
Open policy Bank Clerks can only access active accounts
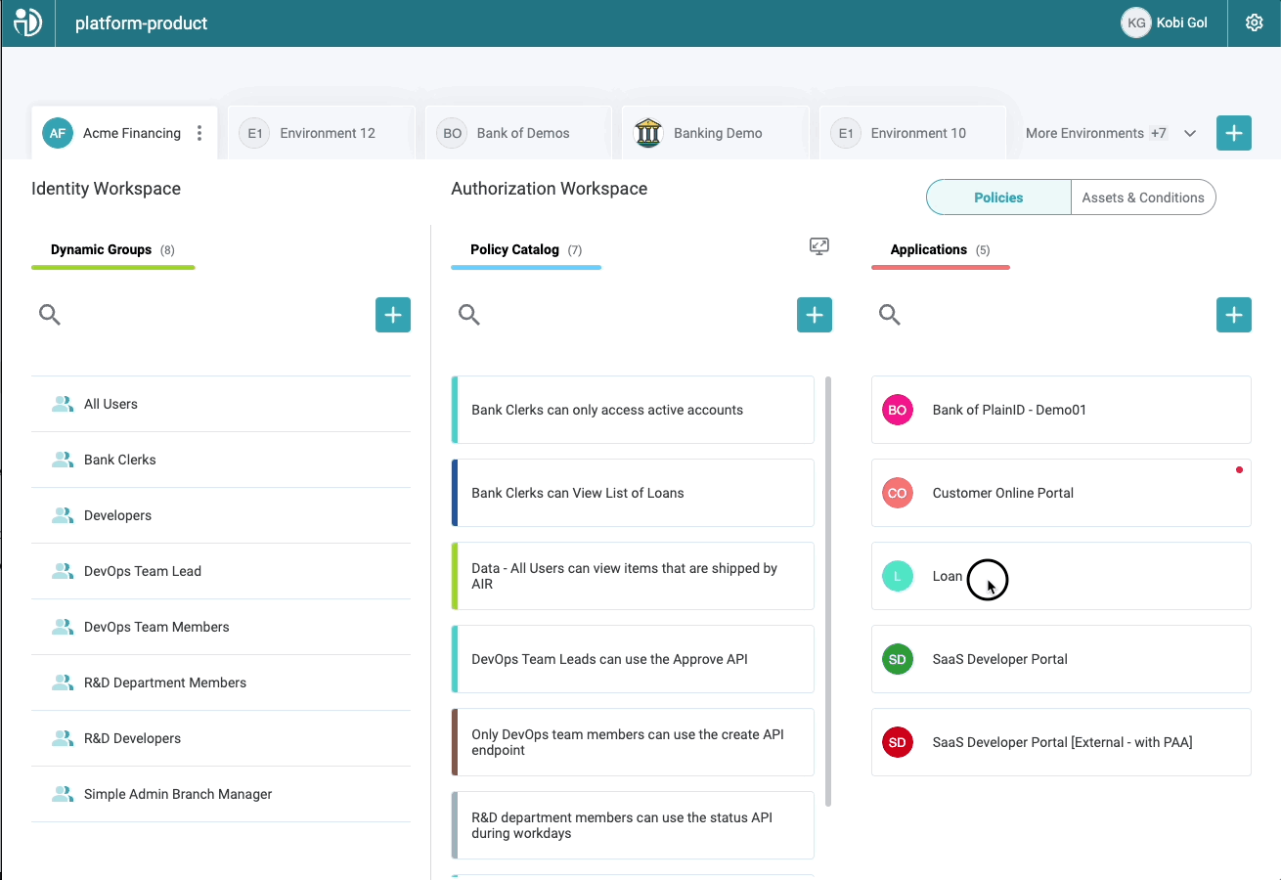[x=633, y=410]
